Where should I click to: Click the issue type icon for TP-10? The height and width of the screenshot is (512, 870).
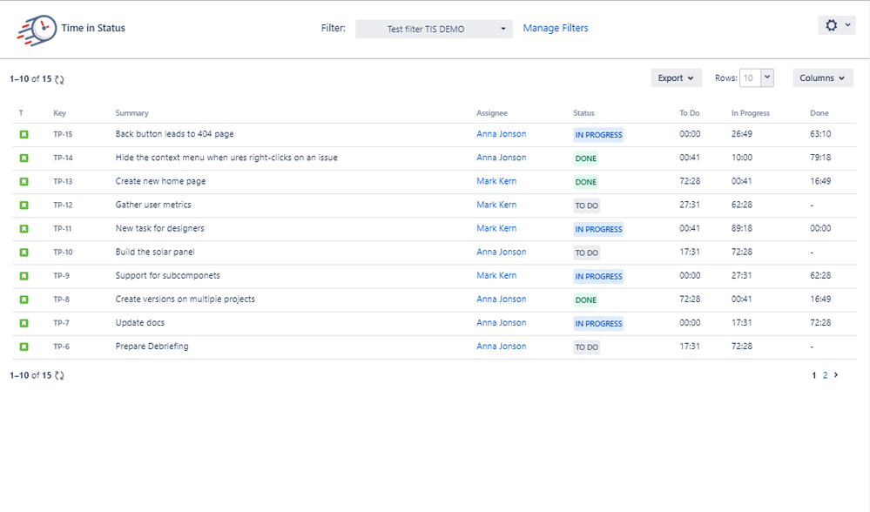pyautogui.click(x=24, y=253)
